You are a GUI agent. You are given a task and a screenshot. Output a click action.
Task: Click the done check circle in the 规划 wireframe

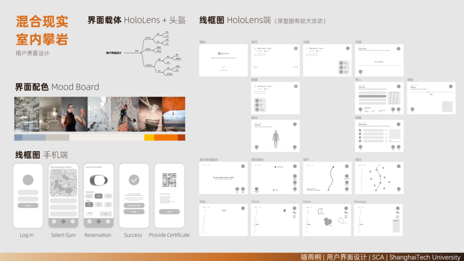tap(399, 189)
